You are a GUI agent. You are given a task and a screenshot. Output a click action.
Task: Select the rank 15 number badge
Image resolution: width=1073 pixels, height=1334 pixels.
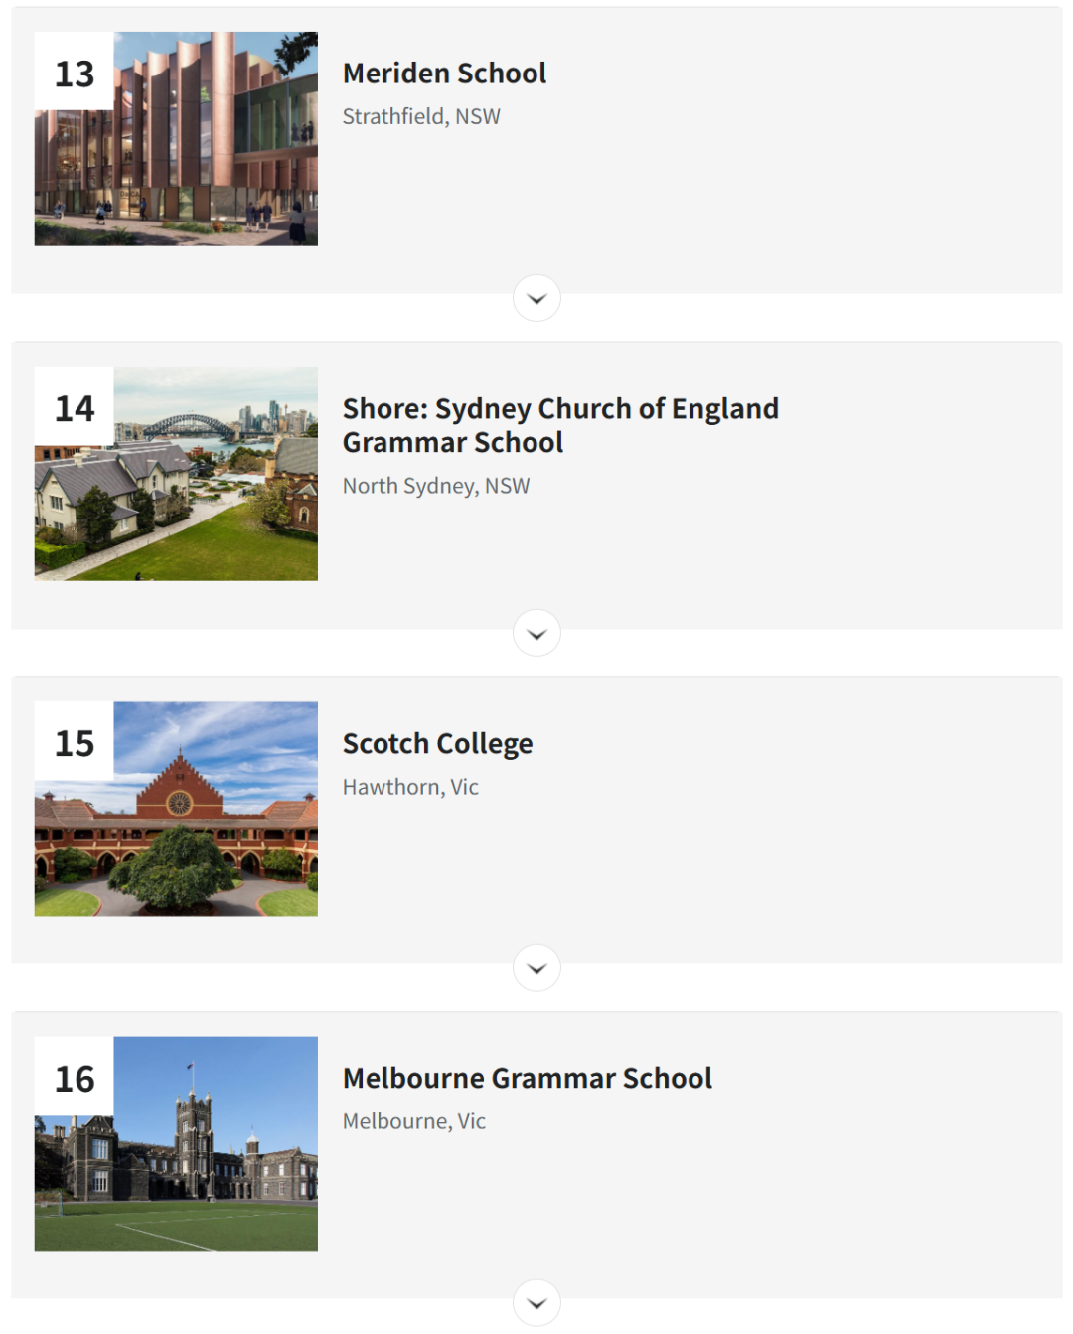[x=75, y=741]
